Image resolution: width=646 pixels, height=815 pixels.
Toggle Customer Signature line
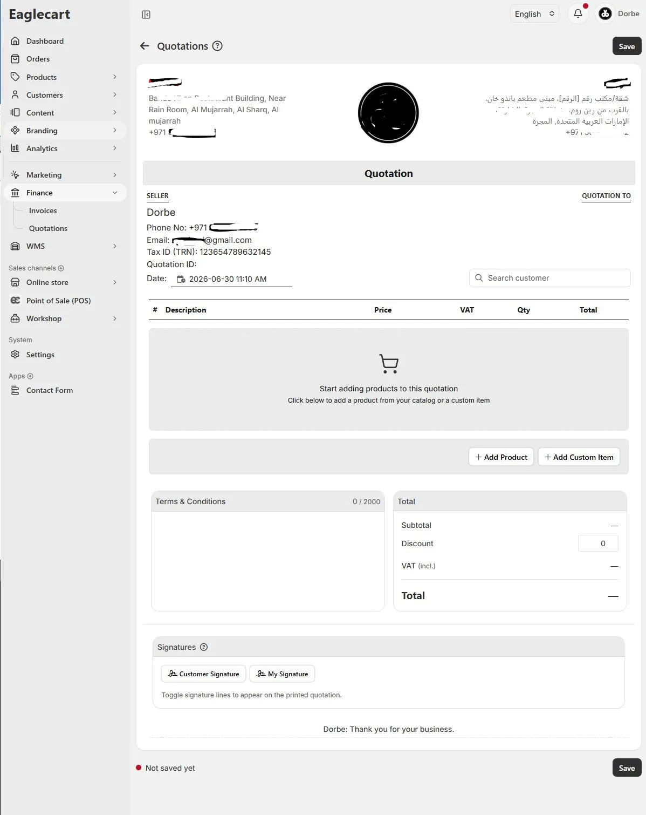click(x=204, y=674)
